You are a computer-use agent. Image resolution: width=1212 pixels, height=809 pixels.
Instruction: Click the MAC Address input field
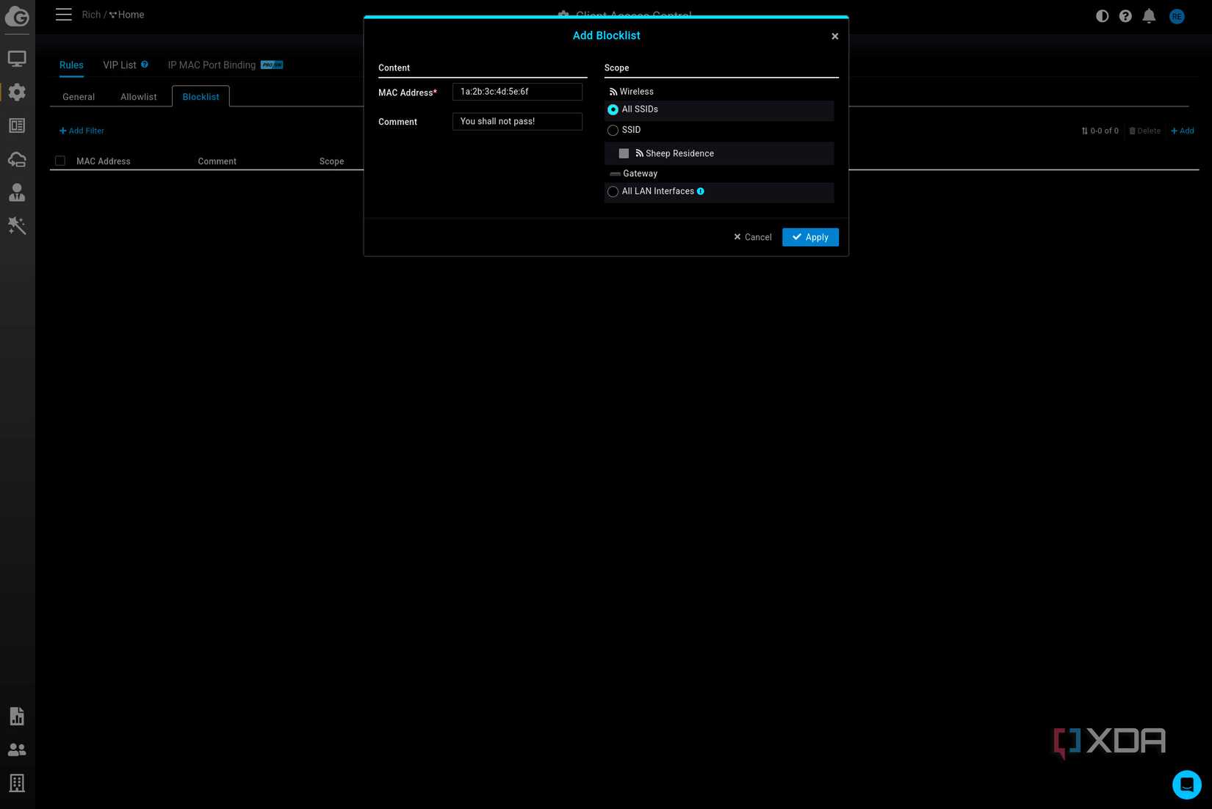(x=516, y=92)
